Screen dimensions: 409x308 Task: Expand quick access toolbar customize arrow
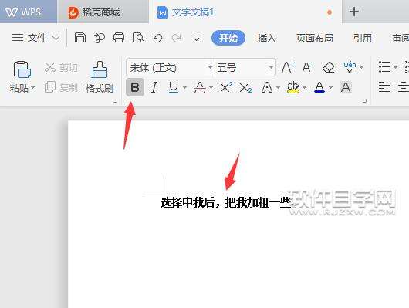coord(197,39)
